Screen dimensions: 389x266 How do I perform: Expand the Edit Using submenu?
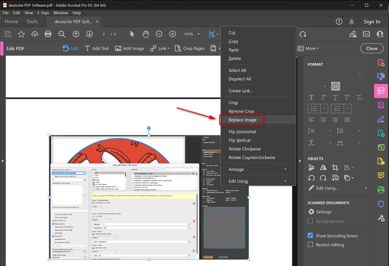[x=258, y=181]
